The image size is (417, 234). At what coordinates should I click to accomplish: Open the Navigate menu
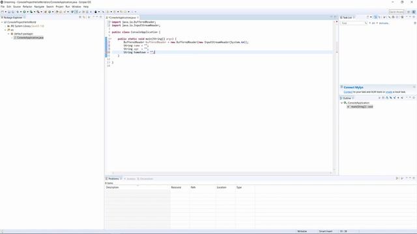coord(39,6)
